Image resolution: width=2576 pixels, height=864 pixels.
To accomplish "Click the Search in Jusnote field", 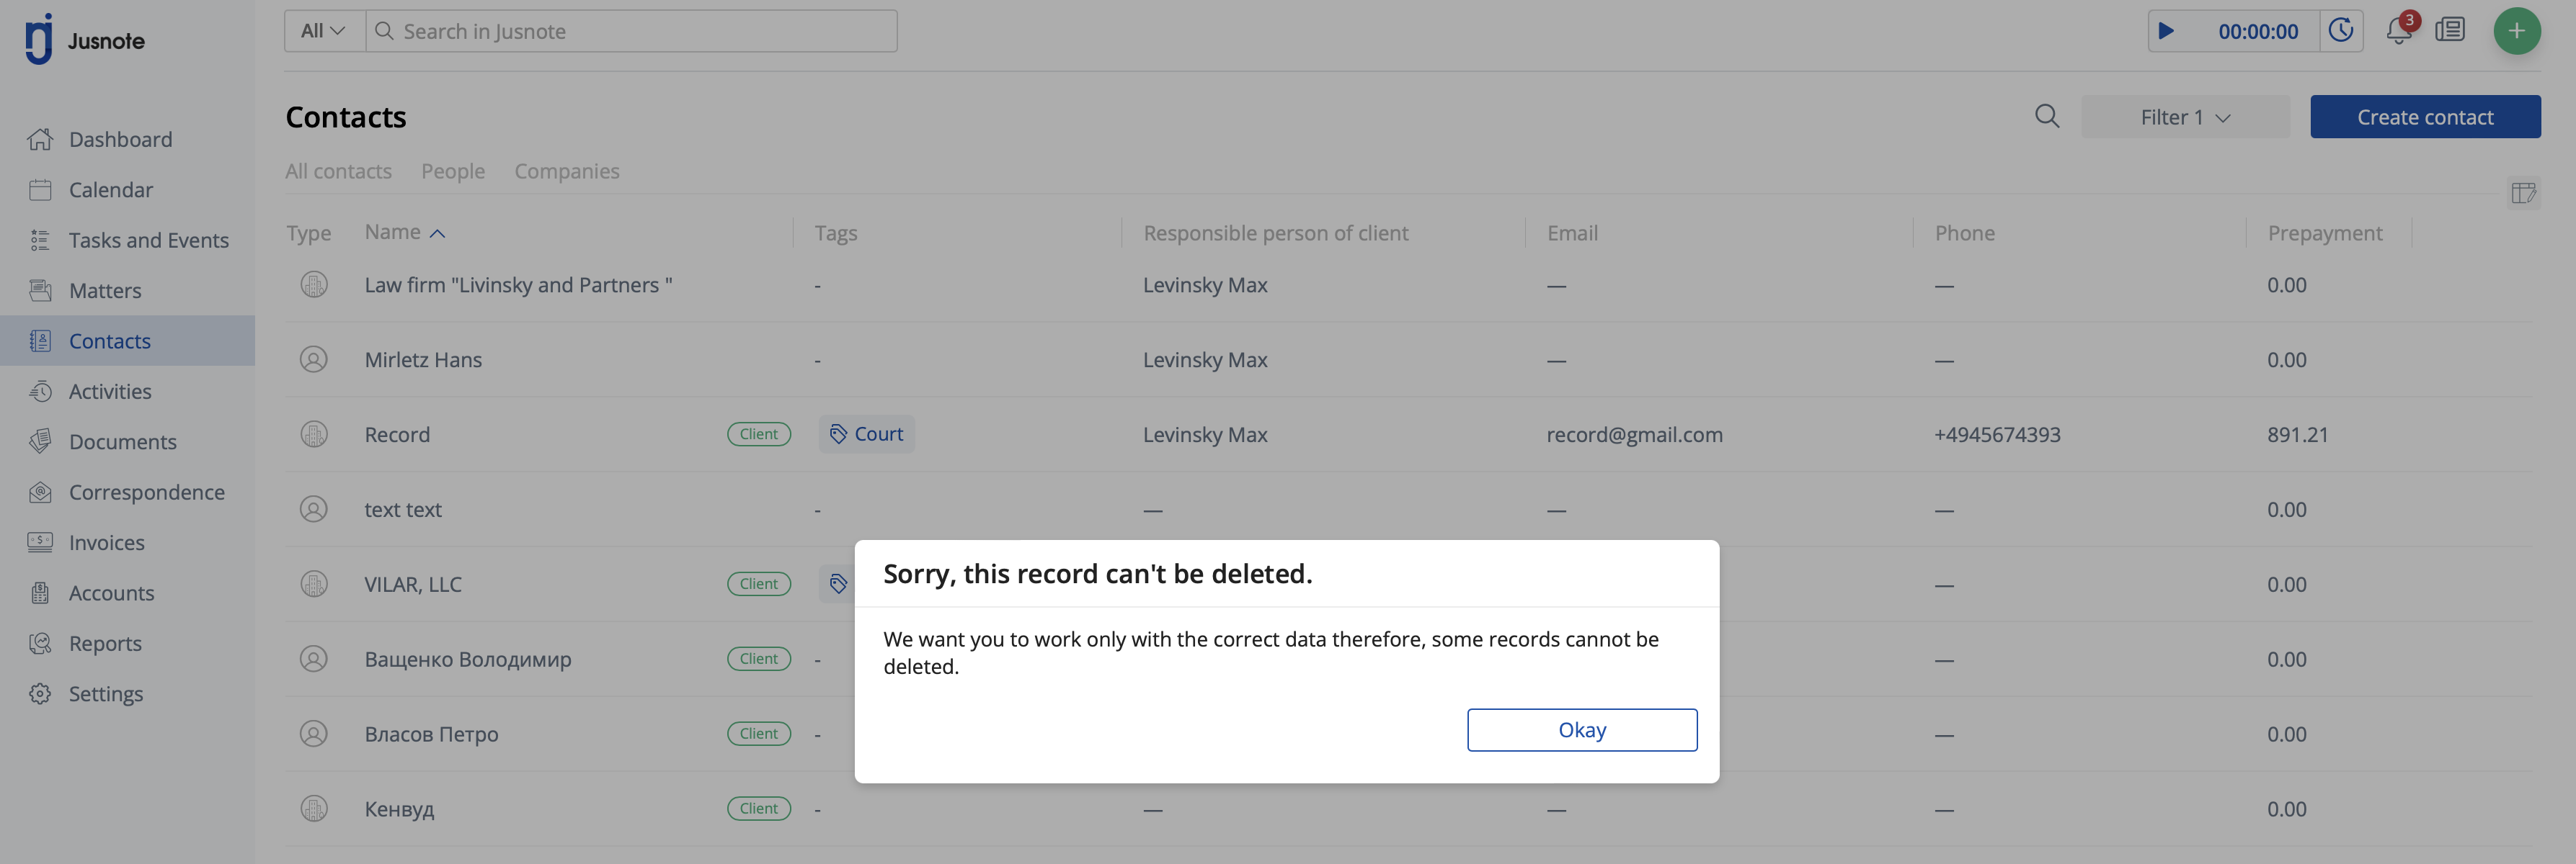I will click(640, 31).
